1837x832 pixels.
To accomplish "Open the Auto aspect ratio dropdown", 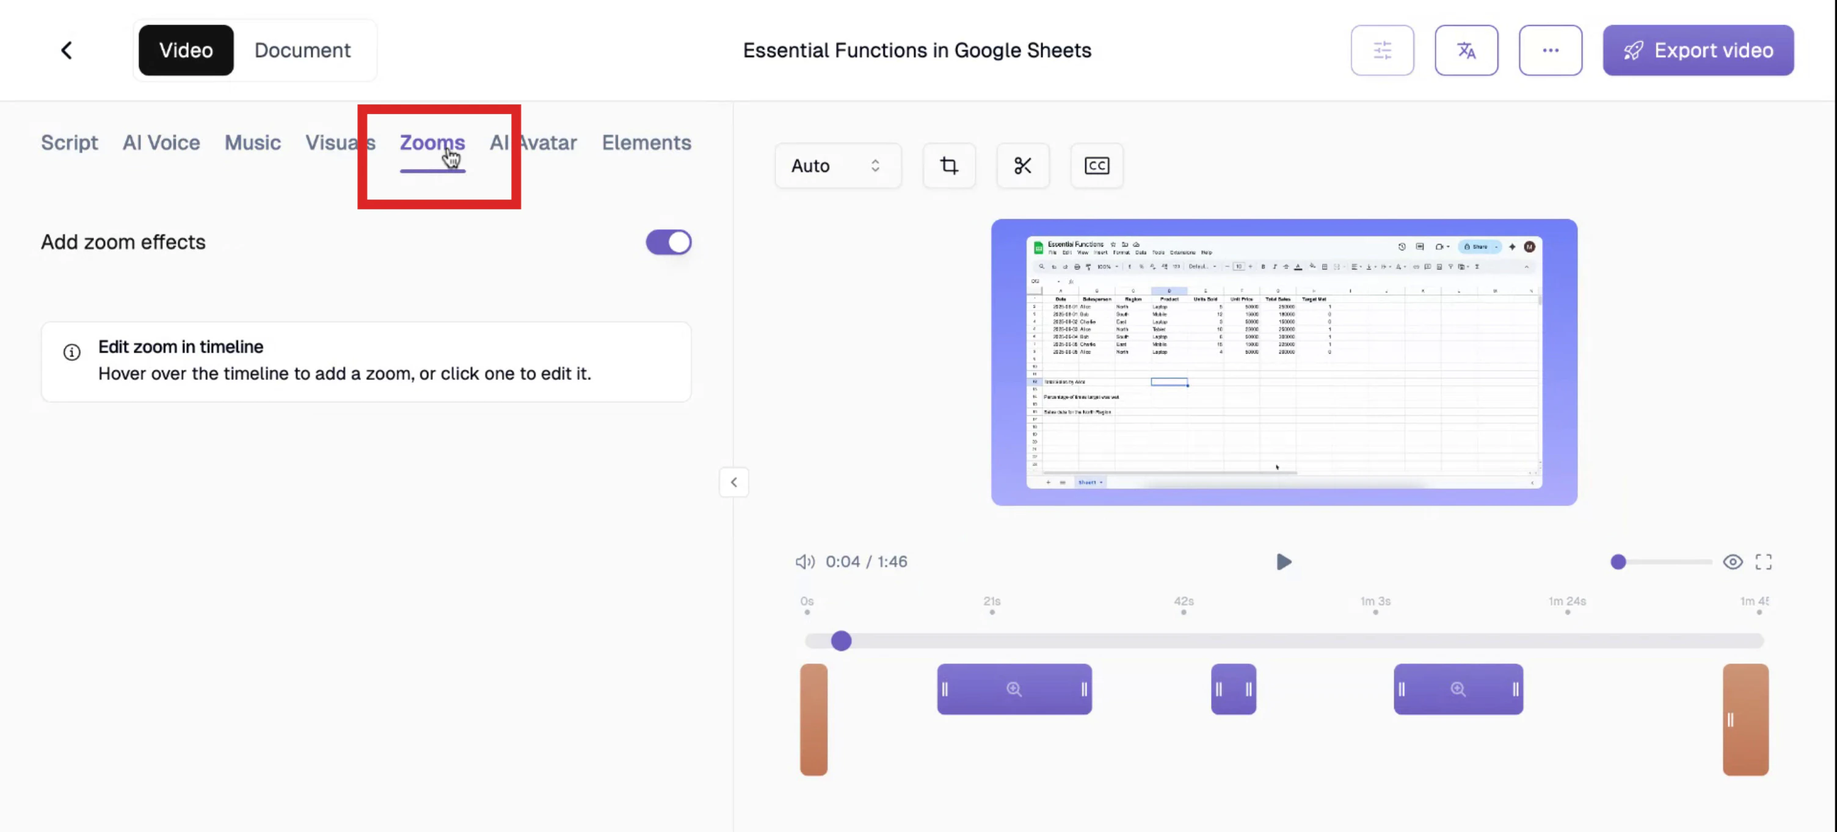I will [x=838, y=165].
